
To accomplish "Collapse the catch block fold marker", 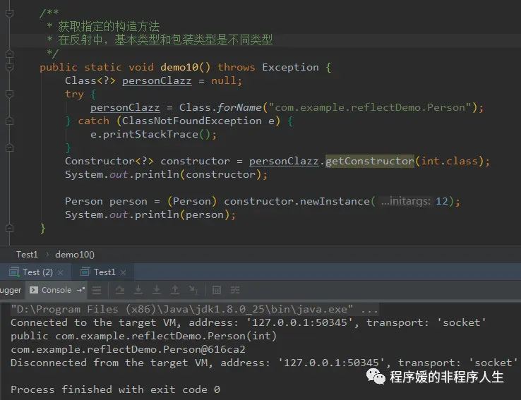I will click(x=9, y=121).
